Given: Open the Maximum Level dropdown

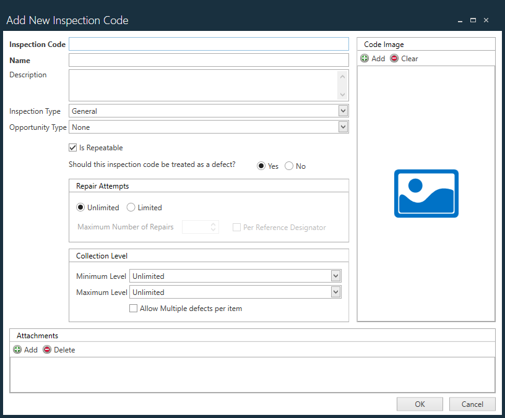Looking at the screenshot, I should (x=335, y=292).
